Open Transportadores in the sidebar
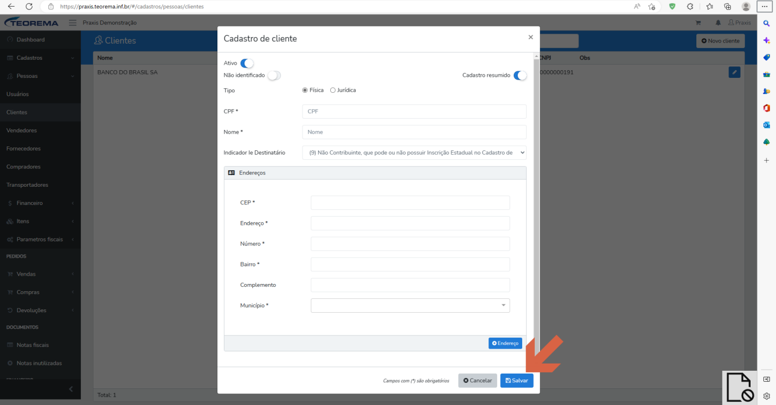Screen dimensions: 776x405 tap(40, 185)
